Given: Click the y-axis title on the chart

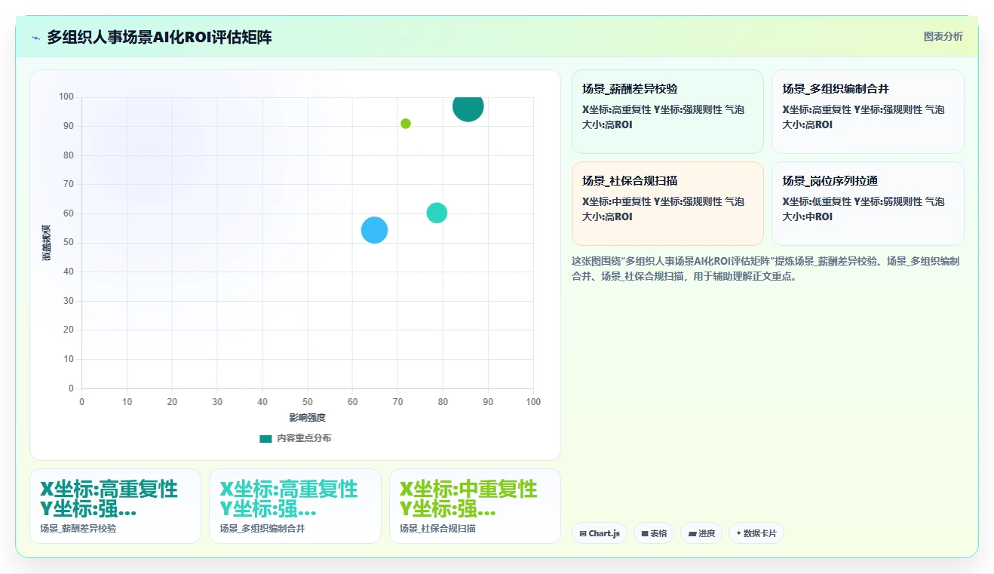Looking at the screenshot, I should 47,243.
